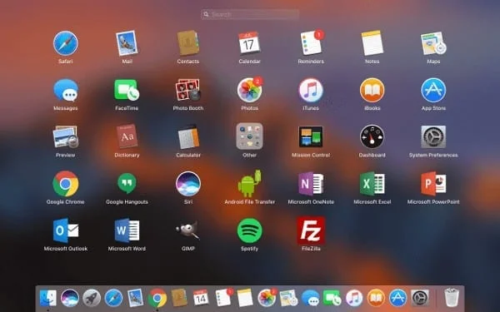Open the Dictionary app
500x312 pixels.
[127, 136]
